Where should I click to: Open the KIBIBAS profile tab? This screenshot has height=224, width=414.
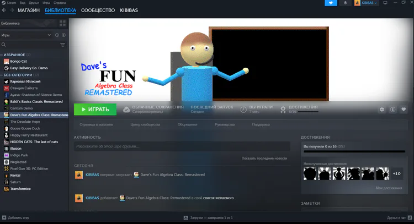point(129,10)
